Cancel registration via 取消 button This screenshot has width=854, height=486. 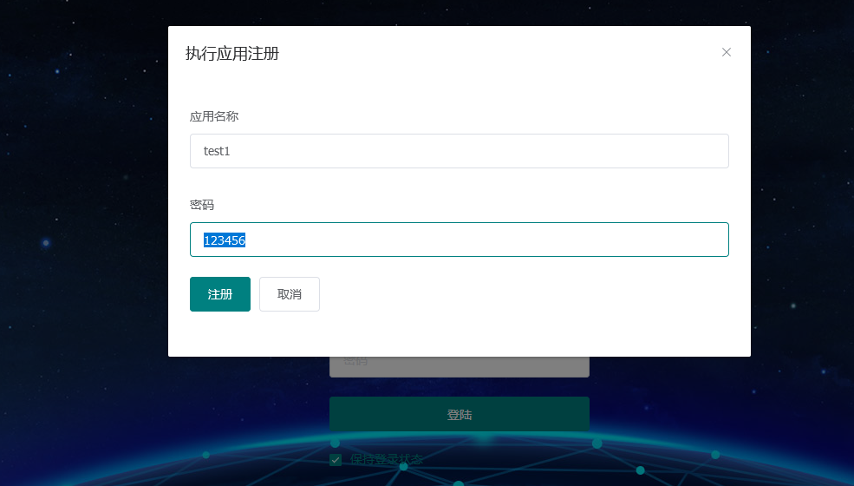point(290,294)
